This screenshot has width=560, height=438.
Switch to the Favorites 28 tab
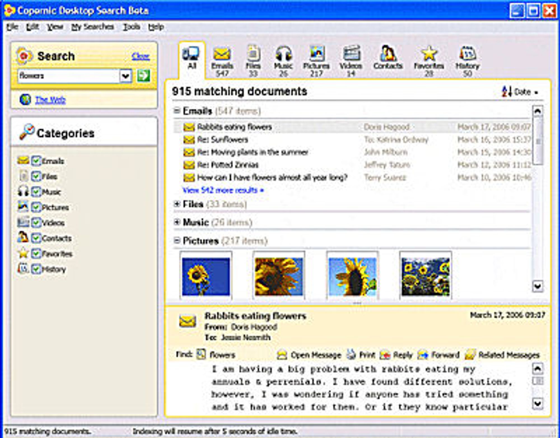point(429,61)
